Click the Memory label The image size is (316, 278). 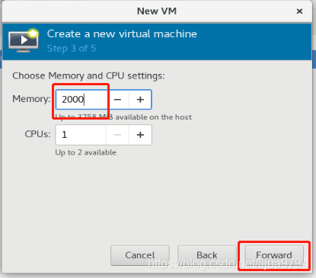point(31,99)
